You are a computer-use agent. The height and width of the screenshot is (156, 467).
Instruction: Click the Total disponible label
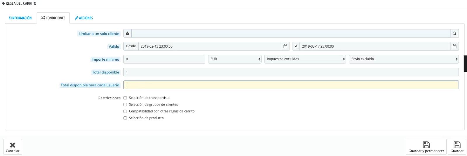point(106,72)
